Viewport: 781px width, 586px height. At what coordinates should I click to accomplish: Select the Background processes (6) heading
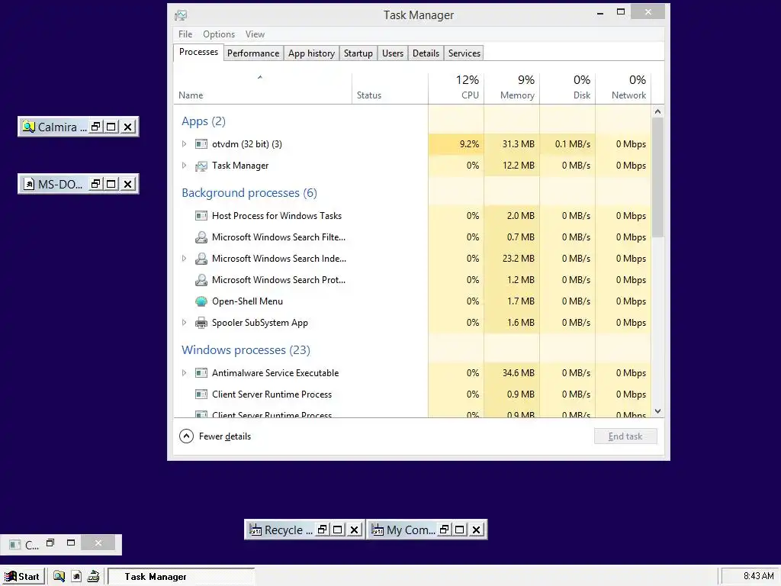[x=249, y=193]
